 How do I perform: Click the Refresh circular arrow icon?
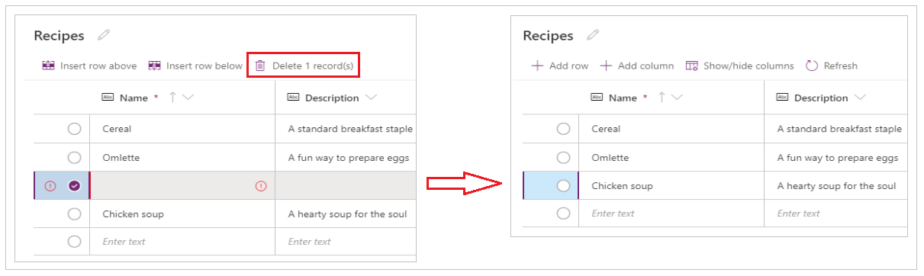tap(812, 66)
